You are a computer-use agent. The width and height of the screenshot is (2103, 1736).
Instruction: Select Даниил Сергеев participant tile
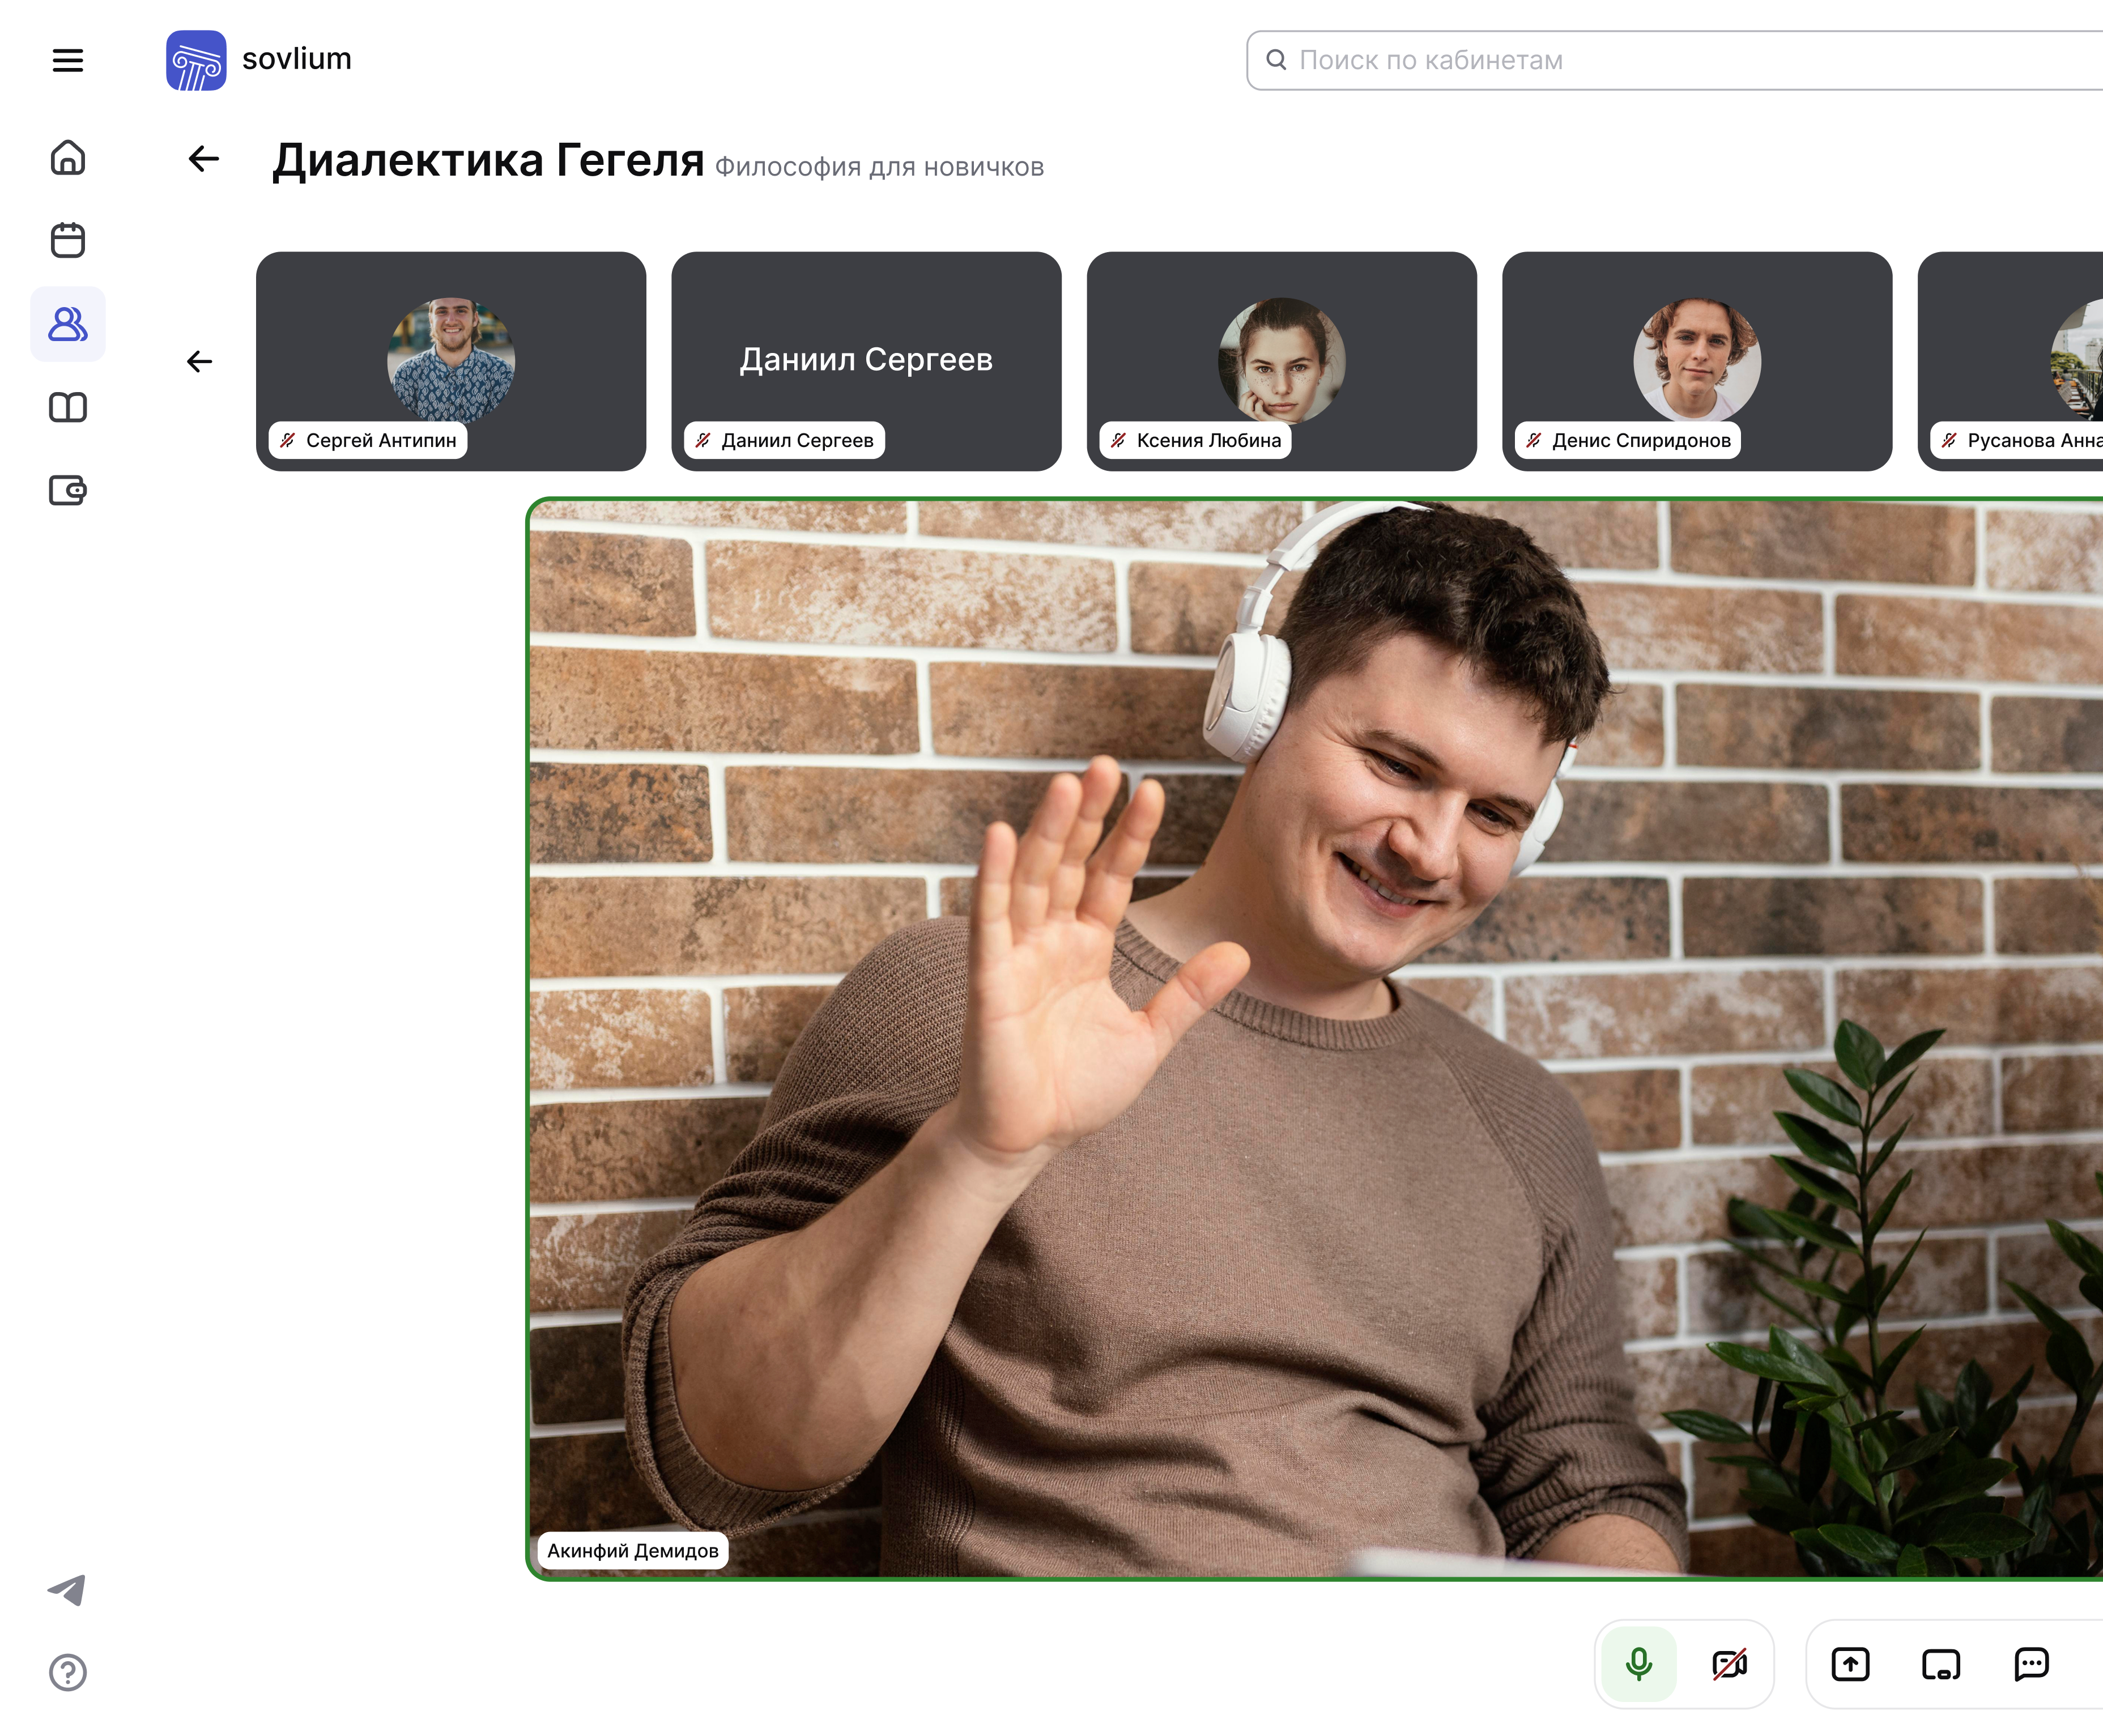click(866, 360)
